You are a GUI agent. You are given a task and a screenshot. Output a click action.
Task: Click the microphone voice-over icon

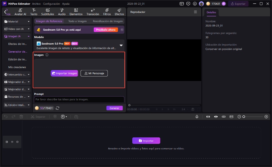tap(197, 117)
